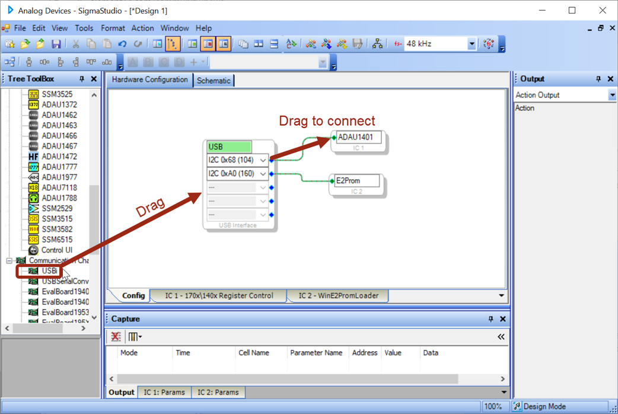Click the align bottoms bar icon

tap(107, 62)
